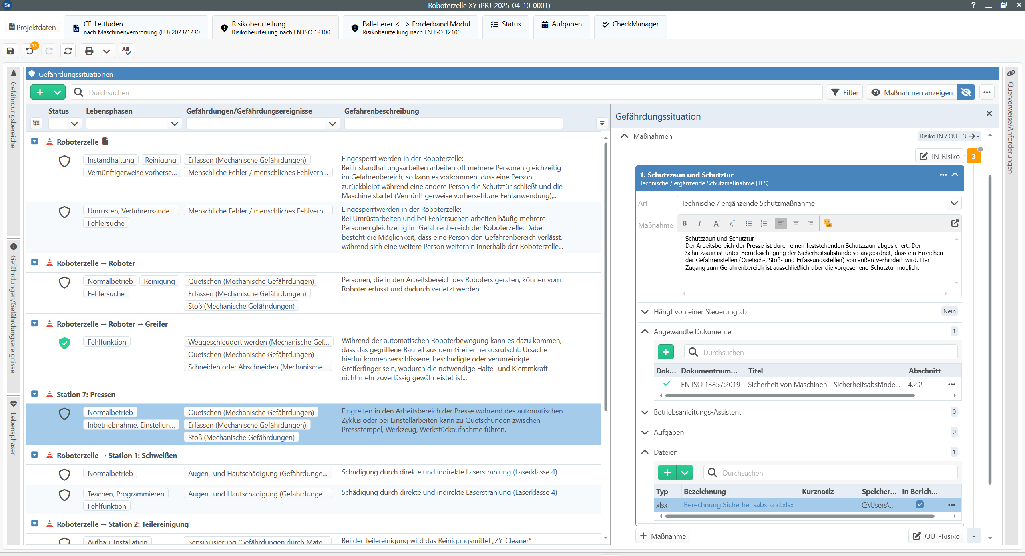Align text left in Maßnahme editor
This screenshot has width=1025, height=556.
point(781,223)
